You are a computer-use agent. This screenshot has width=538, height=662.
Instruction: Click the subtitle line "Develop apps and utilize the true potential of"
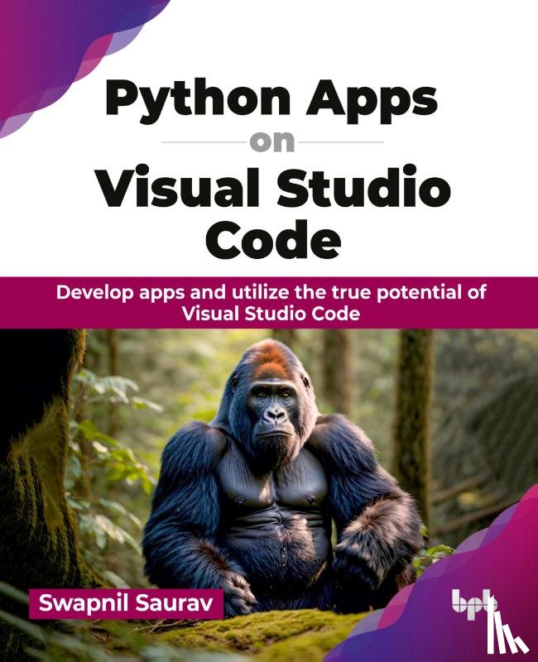271,292
